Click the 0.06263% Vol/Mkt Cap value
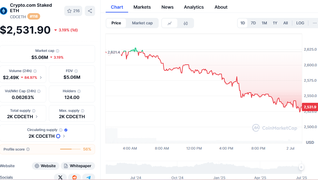This screenshot has width=318, height=180. click(23, 97)
